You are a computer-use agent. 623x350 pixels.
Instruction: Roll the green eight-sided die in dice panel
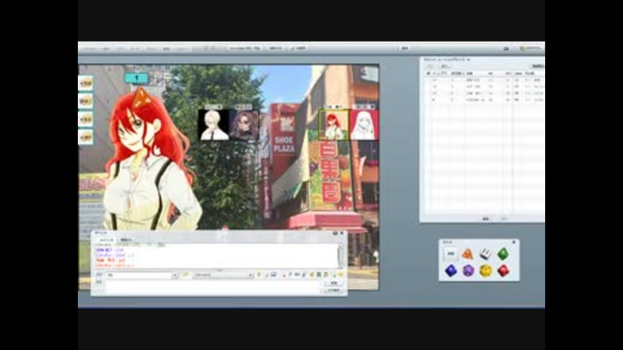502,254
